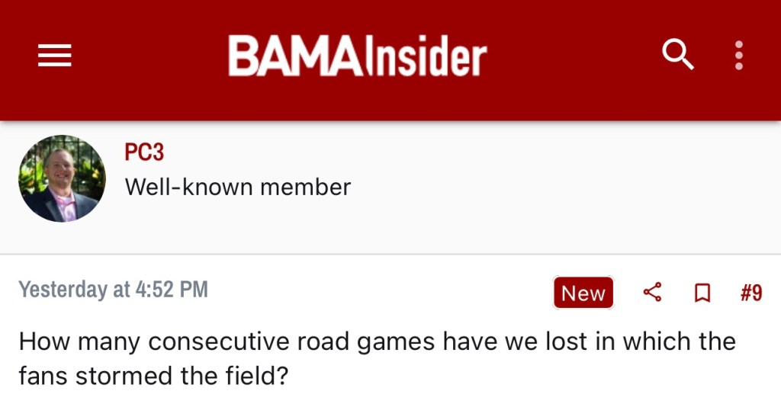Open PC3's profile avatar picture

pyautogui.click(x=62, y=179)
